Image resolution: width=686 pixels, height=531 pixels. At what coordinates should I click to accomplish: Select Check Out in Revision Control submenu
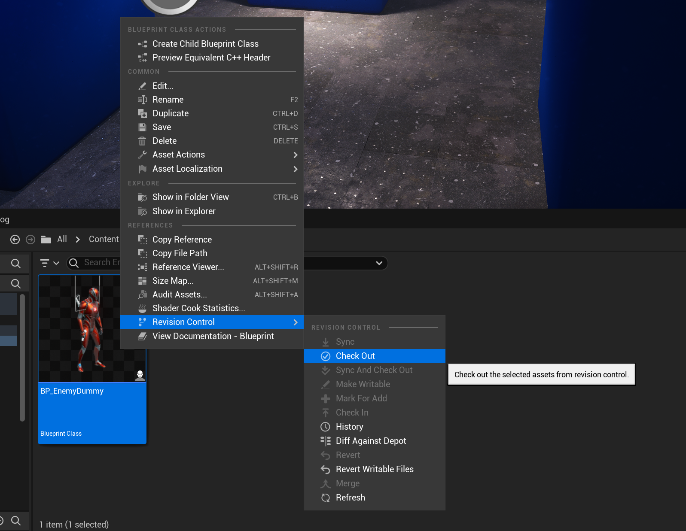[x=375, y=356]
